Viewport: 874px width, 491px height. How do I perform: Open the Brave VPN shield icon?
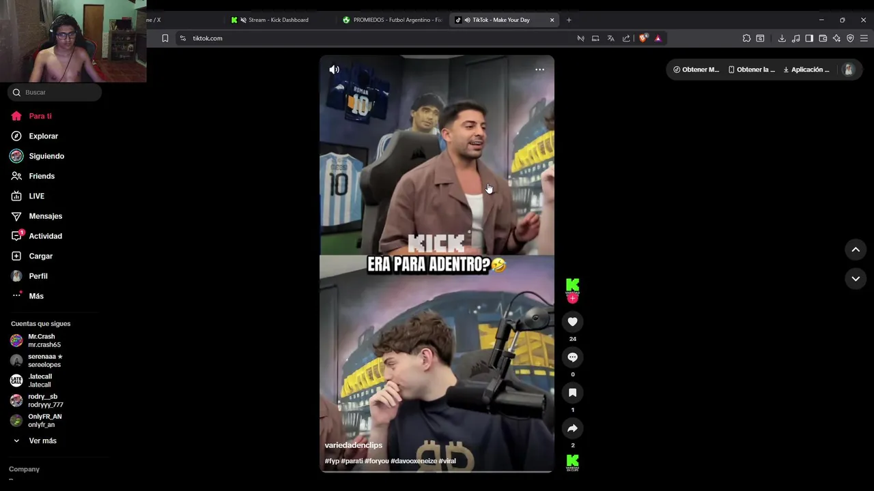coord(850,38)
